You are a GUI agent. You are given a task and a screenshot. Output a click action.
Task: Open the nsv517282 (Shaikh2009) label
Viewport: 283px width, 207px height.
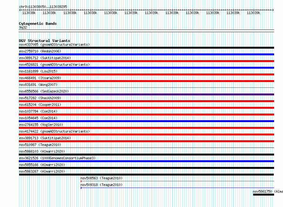(40, 98)
